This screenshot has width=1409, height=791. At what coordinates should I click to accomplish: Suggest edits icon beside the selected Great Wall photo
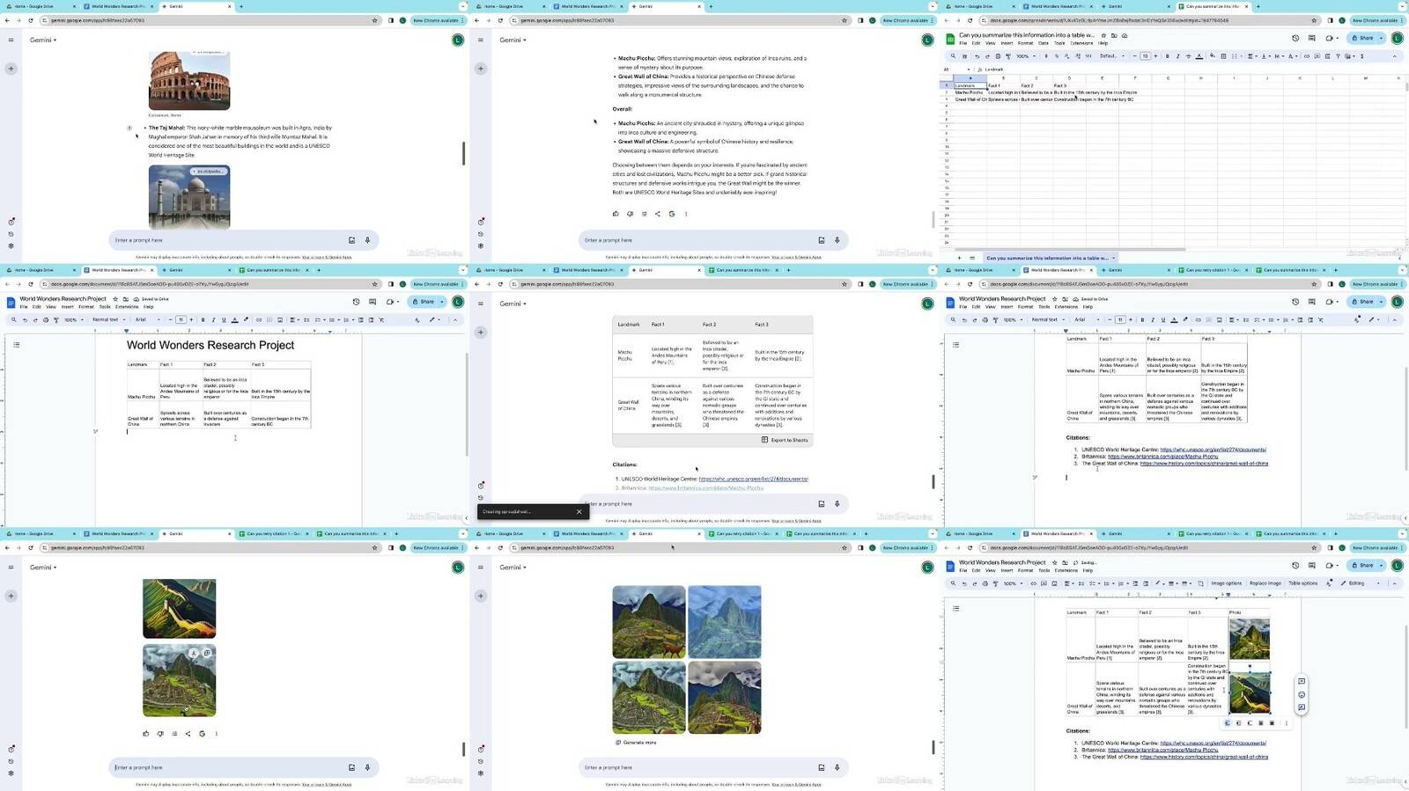coord(1302,707)
